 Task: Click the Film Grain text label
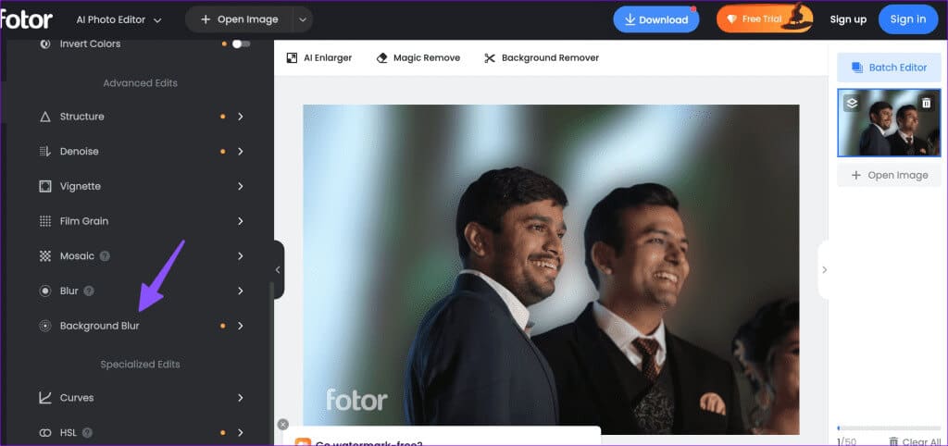pyautogui.click(x=84, y=221)
